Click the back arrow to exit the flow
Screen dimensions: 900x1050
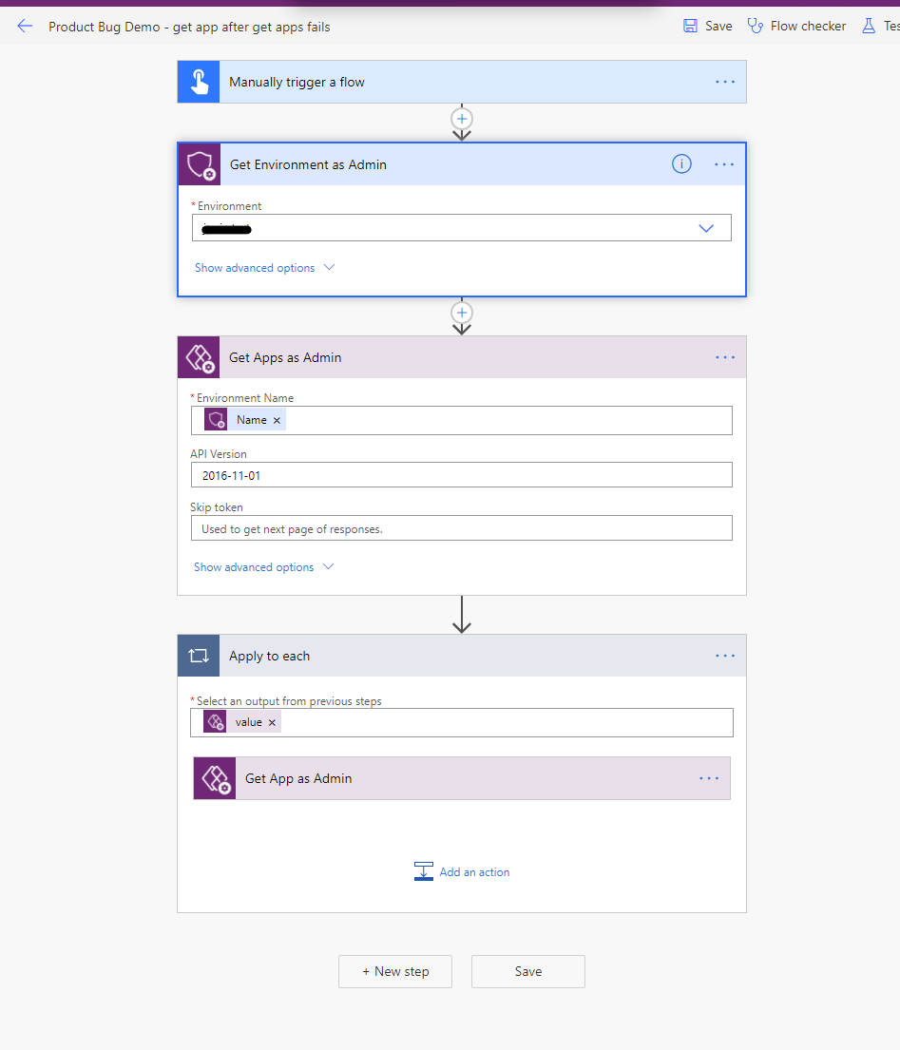coord(25,27)
